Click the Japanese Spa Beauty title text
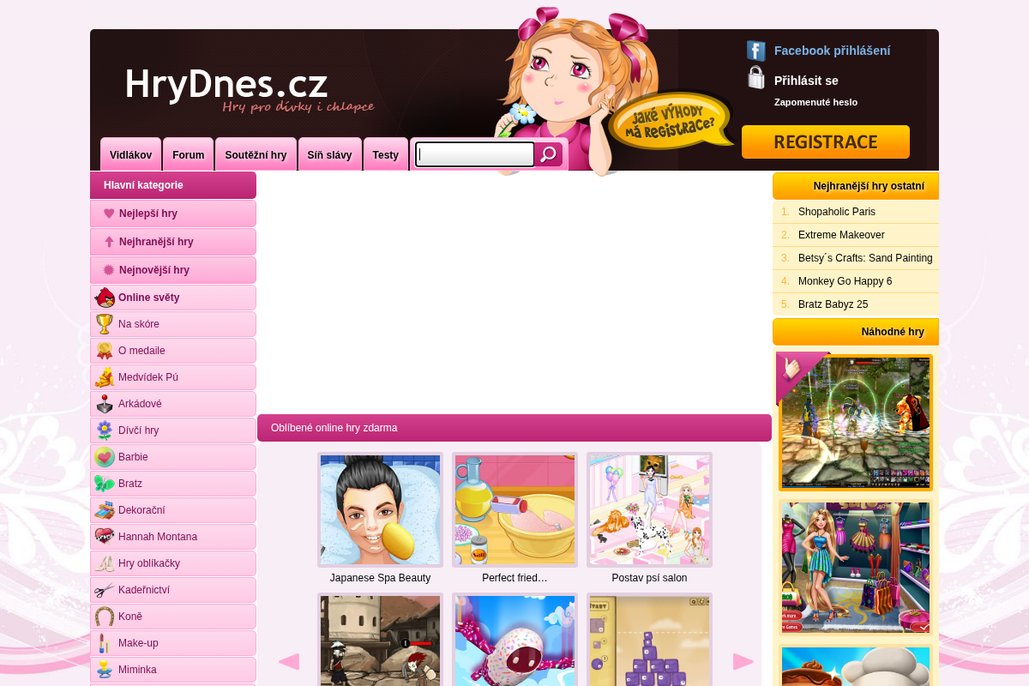 (380, 578)
